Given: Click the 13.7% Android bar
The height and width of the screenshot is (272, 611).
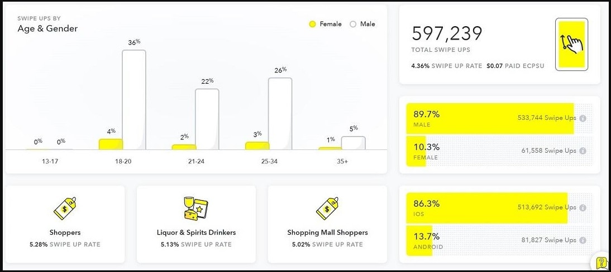Looking at the screenshot, I should pos(419,240).
